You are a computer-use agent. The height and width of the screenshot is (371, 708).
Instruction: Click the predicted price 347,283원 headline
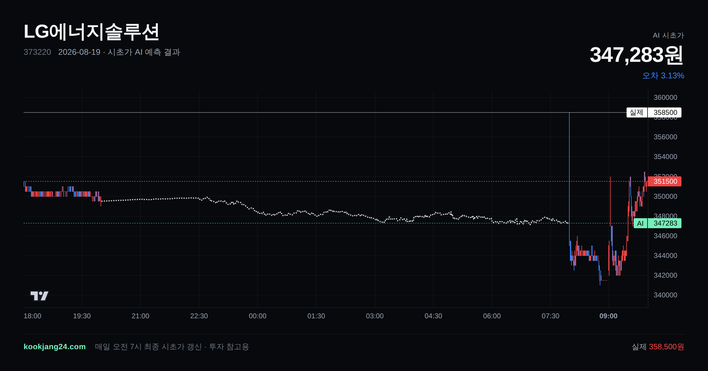click(637, 55)
